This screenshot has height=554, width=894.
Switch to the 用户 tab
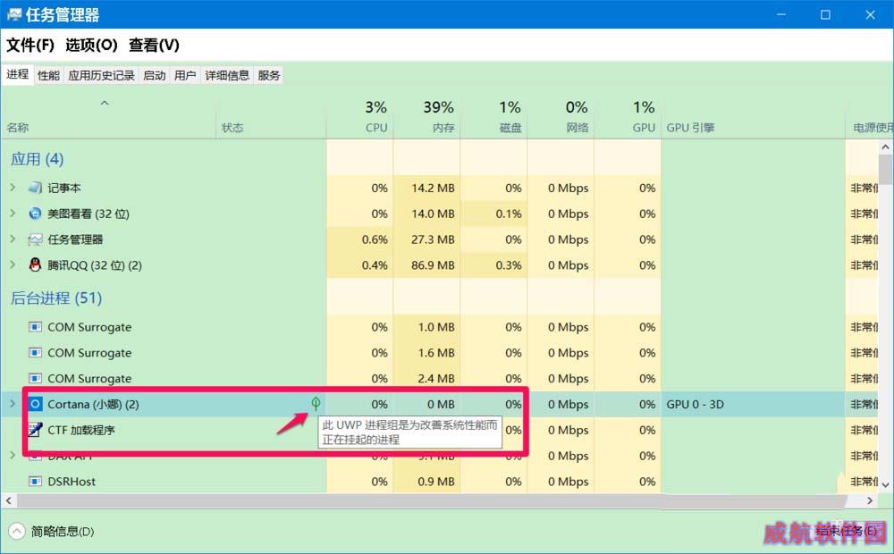[x=185, y=75]
